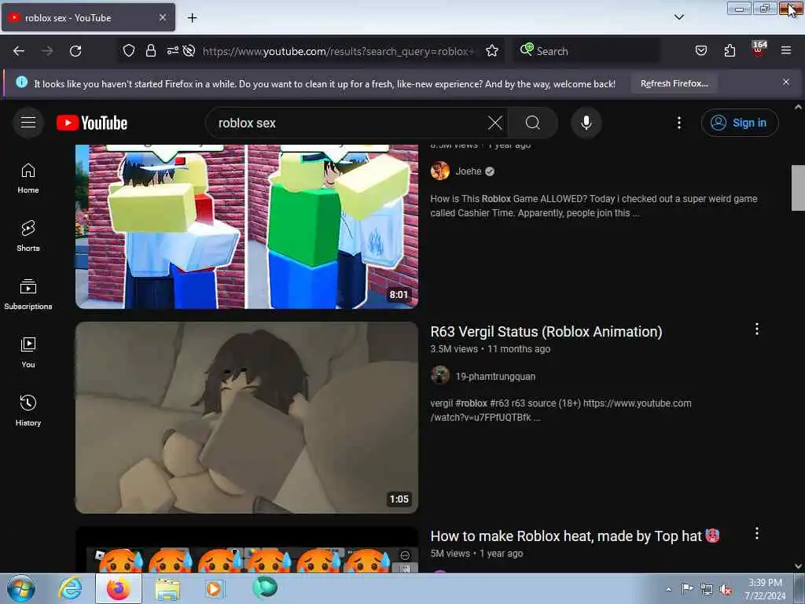Open the Home sidebar item
The width and height of the screenshot is (805, 604).
(x=28, y=179)
